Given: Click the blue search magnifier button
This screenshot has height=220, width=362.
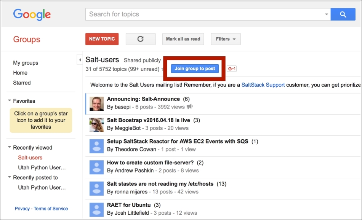Looking at the screenshot, I should pos(343,14).
